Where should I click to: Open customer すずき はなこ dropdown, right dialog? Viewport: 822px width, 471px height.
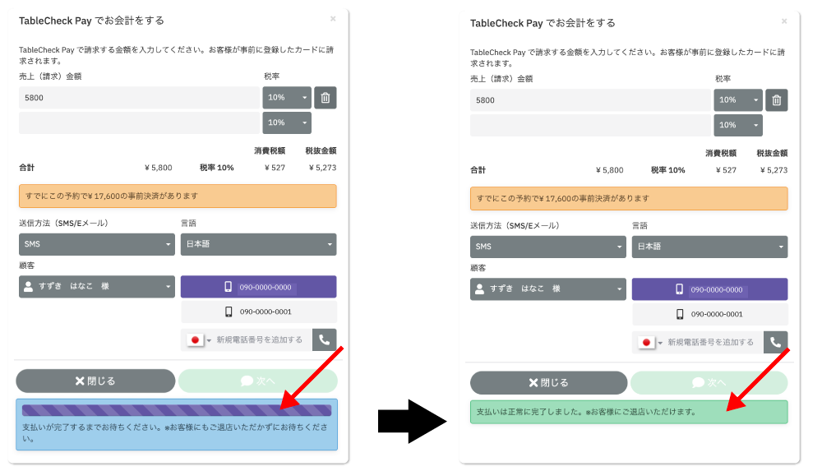click(547, 289)
